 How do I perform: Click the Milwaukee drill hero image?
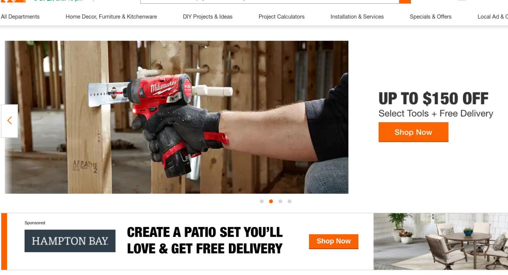(x=176, y=117)
